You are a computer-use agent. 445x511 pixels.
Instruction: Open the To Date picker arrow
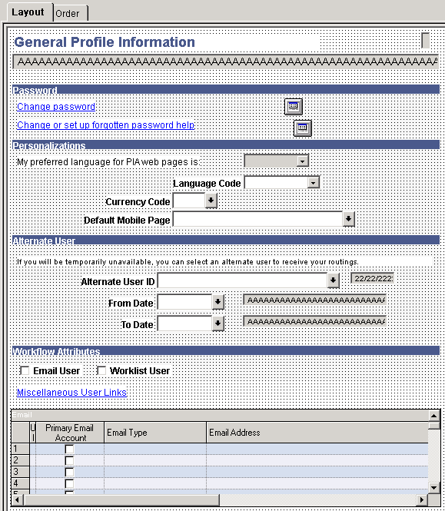[218, 324]
